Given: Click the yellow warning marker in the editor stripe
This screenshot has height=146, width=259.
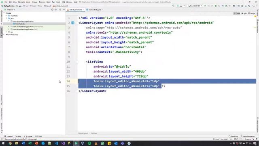Looking at the screenshot, I should [x=255, y=16].
